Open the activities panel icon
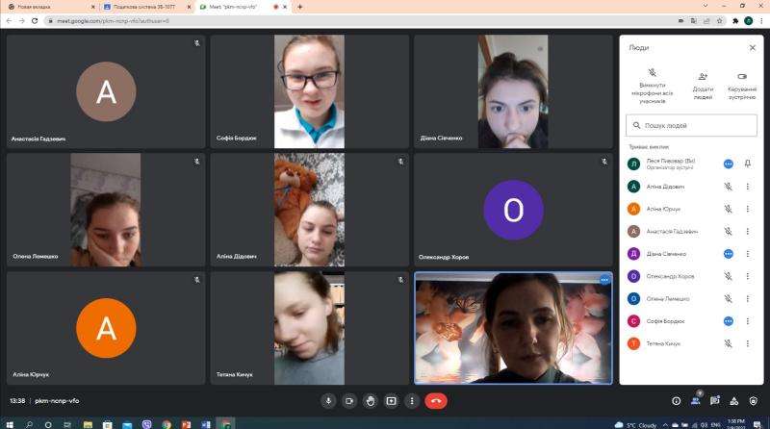770x429 pixels. (734, 400)
